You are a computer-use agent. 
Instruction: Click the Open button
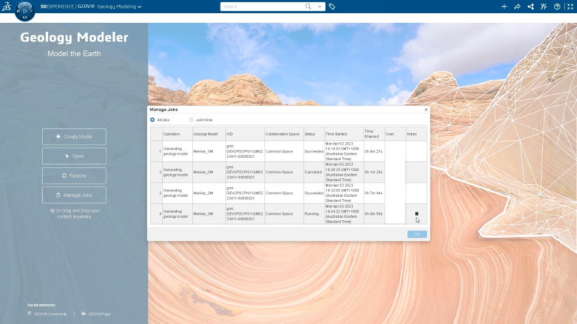(x=74, y=156)
